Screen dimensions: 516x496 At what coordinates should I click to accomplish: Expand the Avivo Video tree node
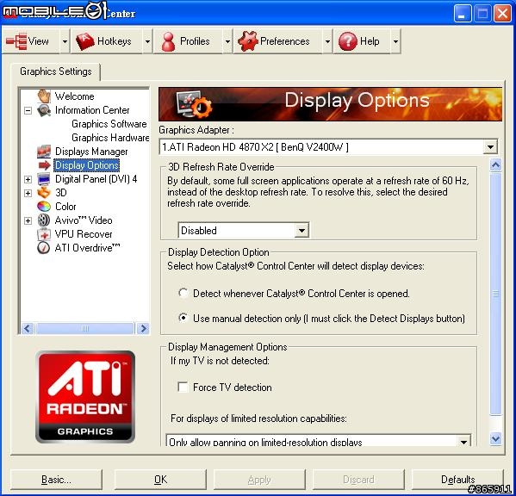[28, 220]
